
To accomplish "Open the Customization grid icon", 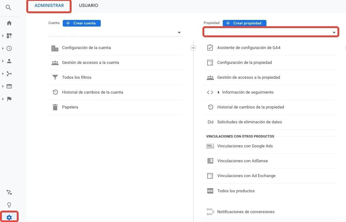I will point(9,35).
